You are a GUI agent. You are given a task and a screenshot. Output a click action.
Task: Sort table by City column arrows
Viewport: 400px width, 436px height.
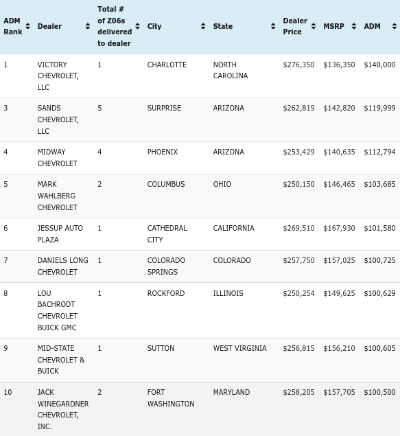(203, 26)
